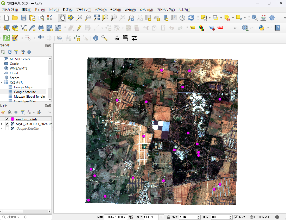Viewport: 286px width, 220px height.
Task: Toggle the render checkbox in status bar
Action: (236, 217)
